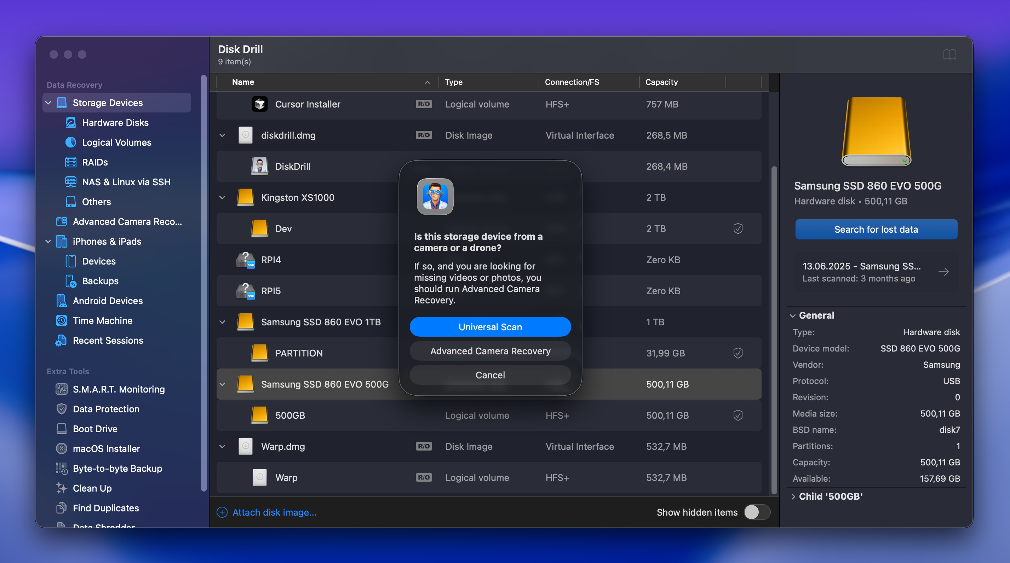Collapse the Storage Devices tree

(x=48, y=103)
